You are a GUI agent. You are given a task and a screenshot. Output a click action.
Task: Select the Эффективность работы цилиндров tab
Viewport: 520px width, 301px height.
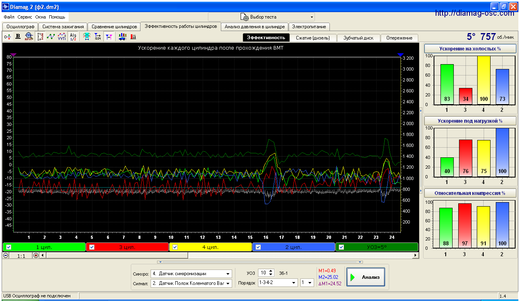pyautogui.click(x=181, y=26)
